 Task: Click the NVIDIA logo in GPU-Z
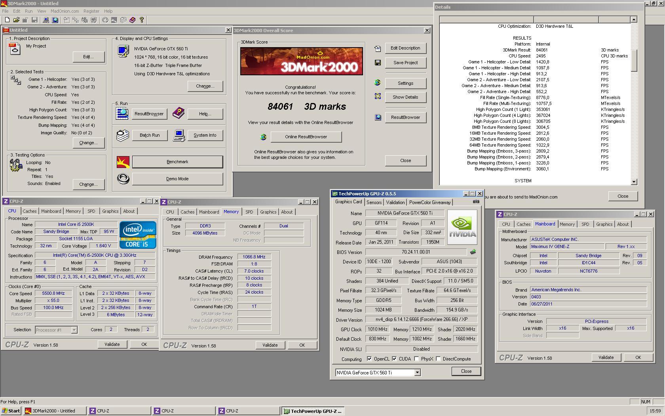(462, 227)
